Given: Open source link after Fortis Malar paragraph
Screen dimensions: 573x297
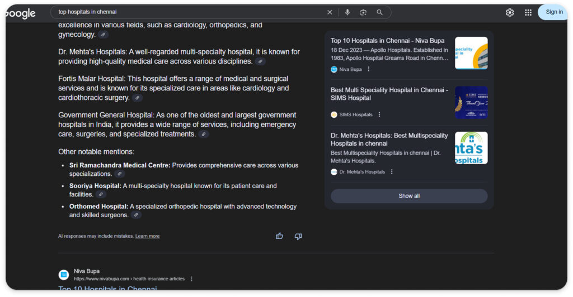Looking at the screenshot, I should click(138, 98).
